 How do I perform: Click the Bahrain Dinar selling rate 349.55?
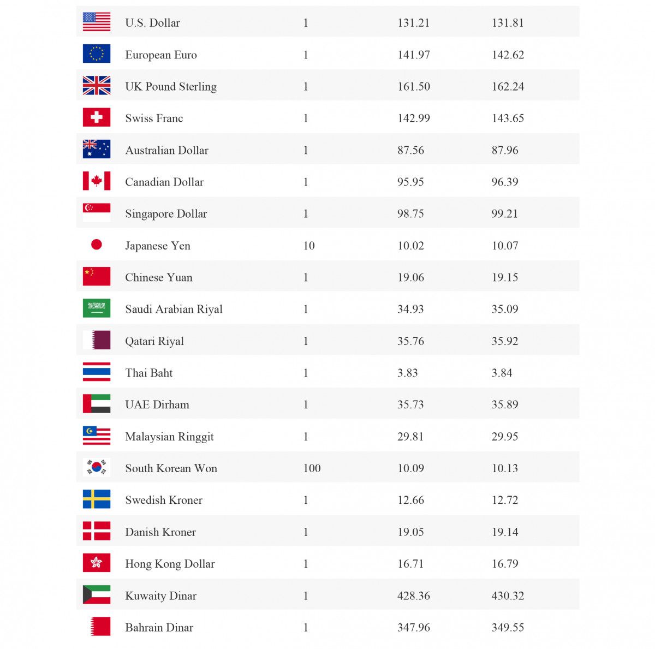(508, 628)
